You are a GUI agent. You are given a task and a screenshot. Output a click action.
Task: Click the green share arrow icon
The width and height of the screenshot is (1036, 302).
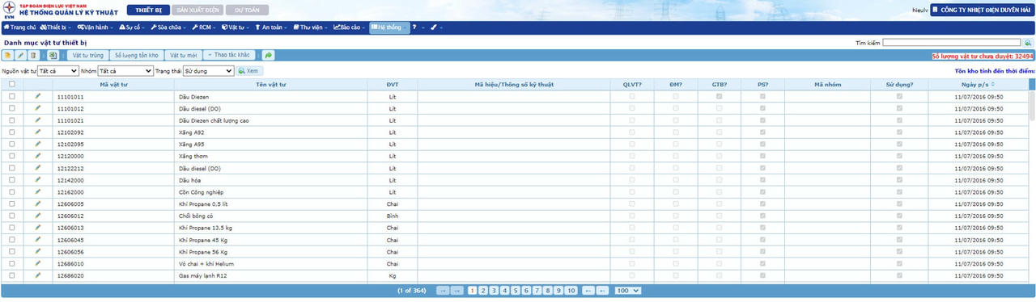pos(269,56)
